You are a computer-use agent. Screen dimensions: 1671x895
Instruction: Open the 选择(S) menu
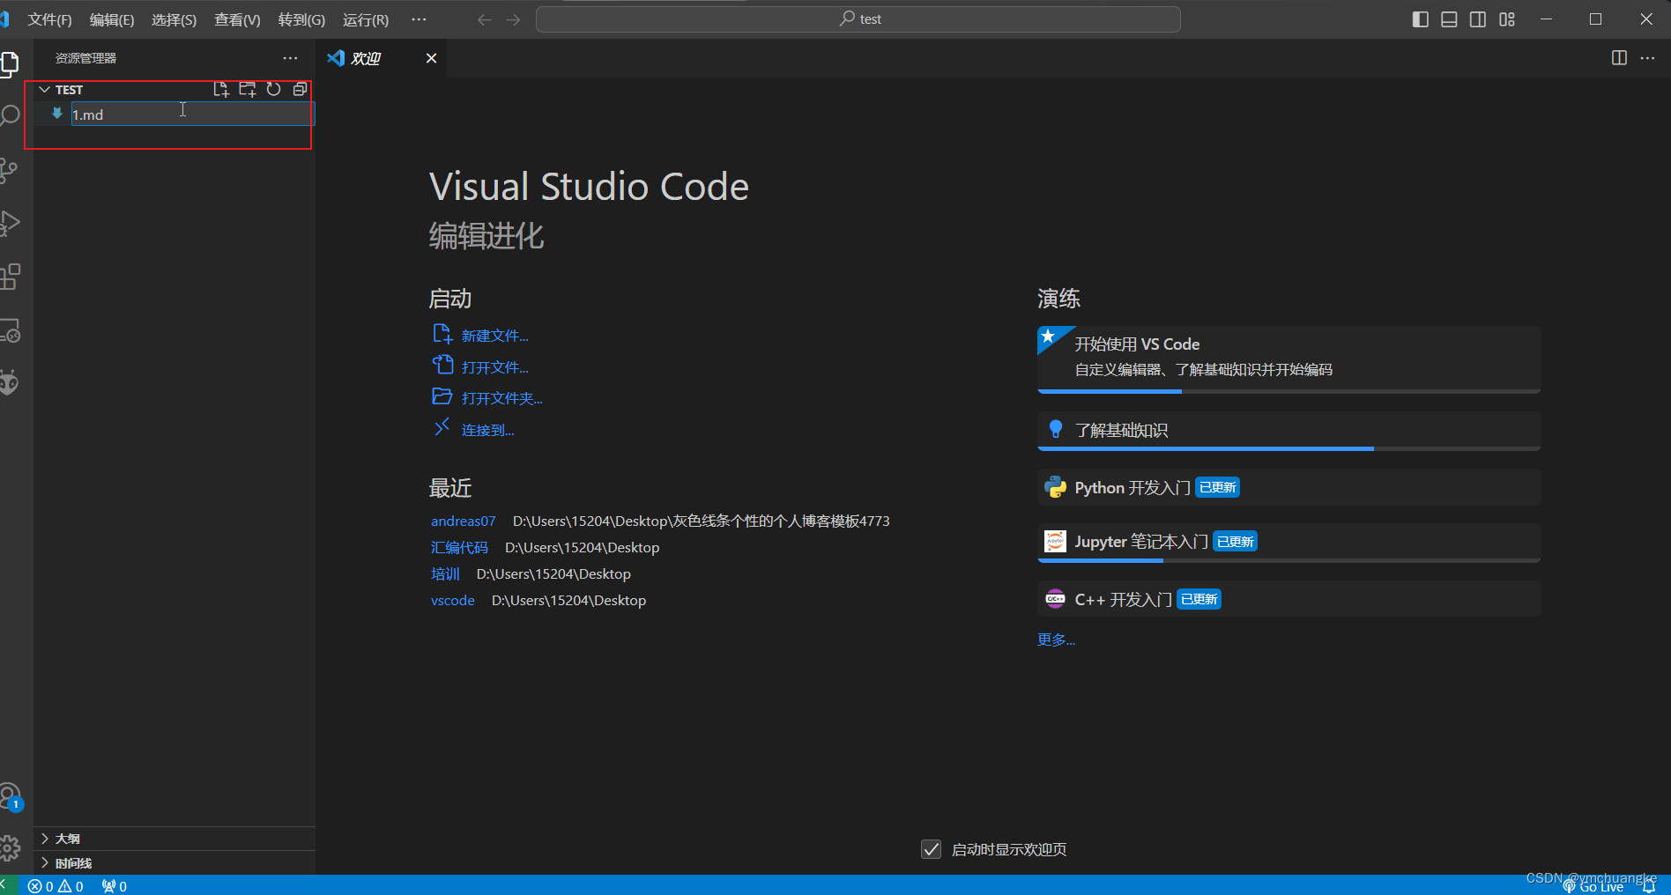(x=174, y=19)
